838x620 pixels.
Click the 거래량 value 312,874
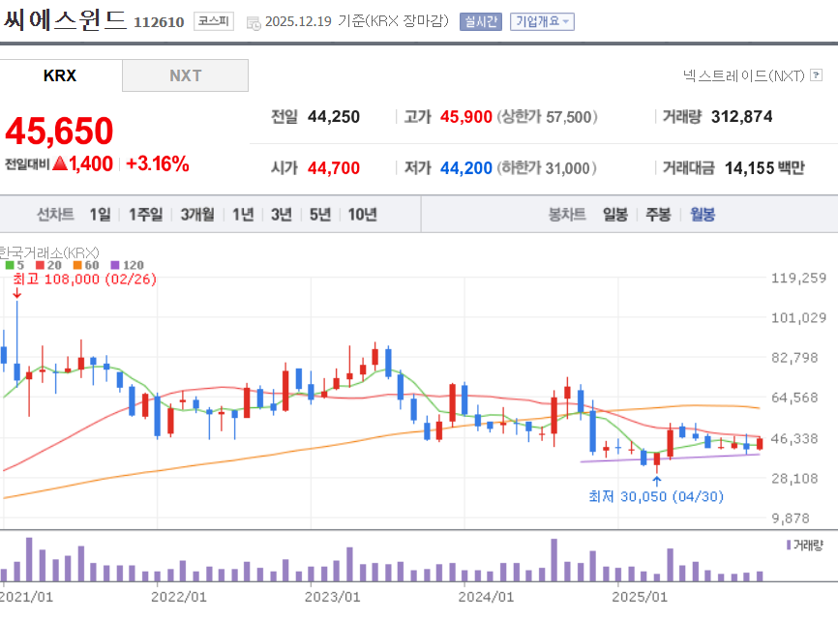pos(742,116)
